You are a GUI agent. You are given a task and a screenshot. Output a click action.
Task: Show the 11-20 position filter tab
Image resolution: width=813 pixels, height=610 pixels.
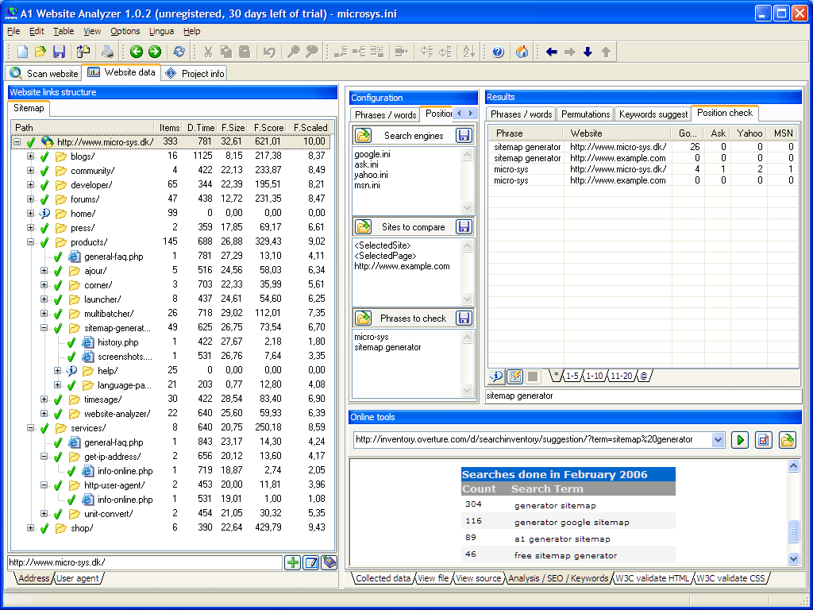coord(621,376)
